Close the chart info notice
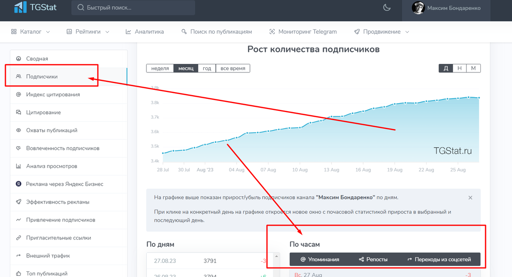The width and height of the screenshot is (512, 277). point(470,198)
